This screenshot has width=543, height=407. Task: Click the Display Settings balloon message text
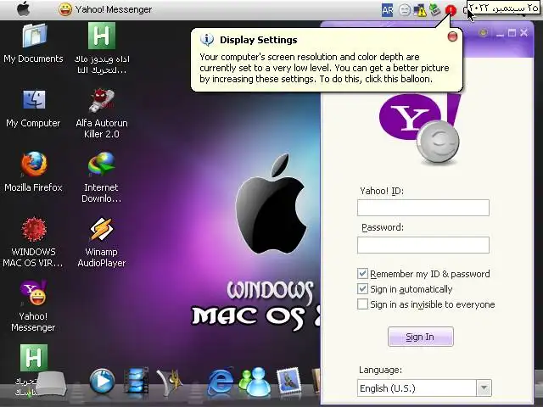[324, 68]
